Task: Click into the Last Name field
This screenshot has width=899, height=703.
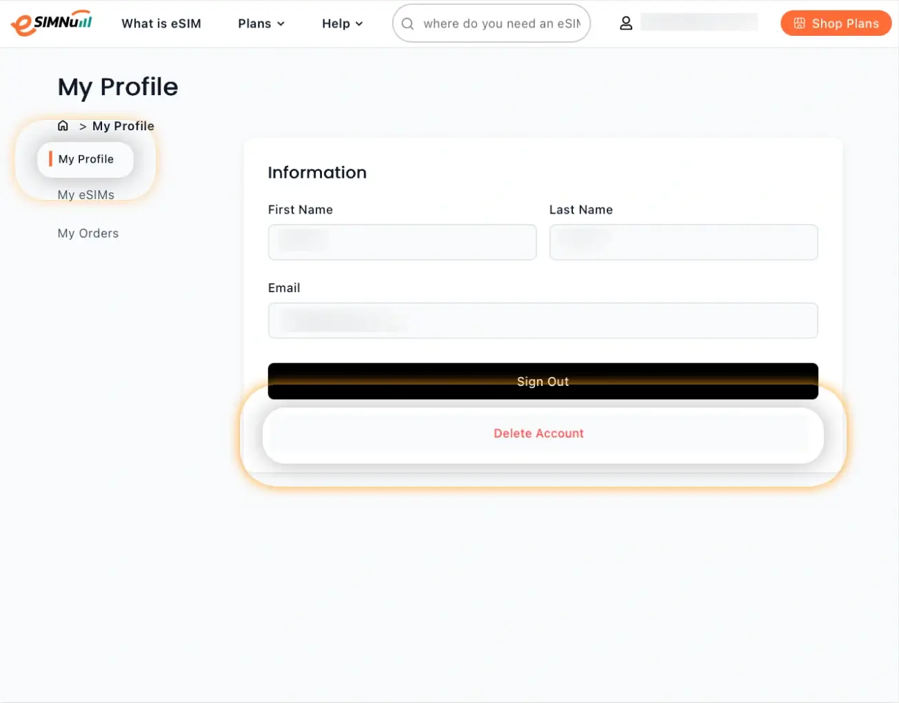Action: coord(683,242)
